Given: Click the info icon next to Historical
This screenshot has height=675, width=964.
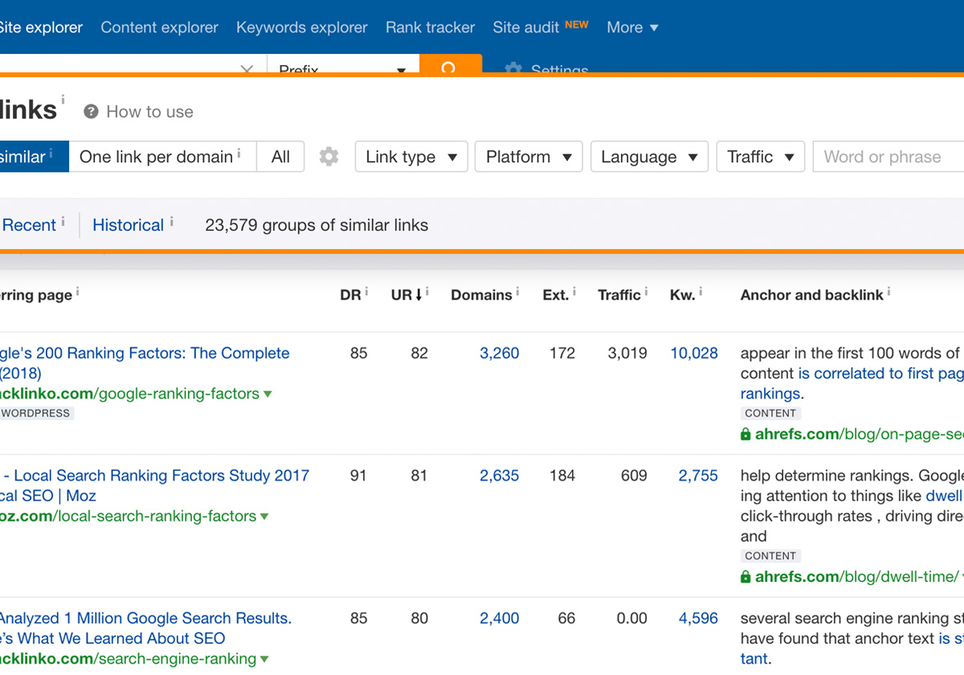Looking at the screenshot, I should pyautogui.click(x=171, y=221).
